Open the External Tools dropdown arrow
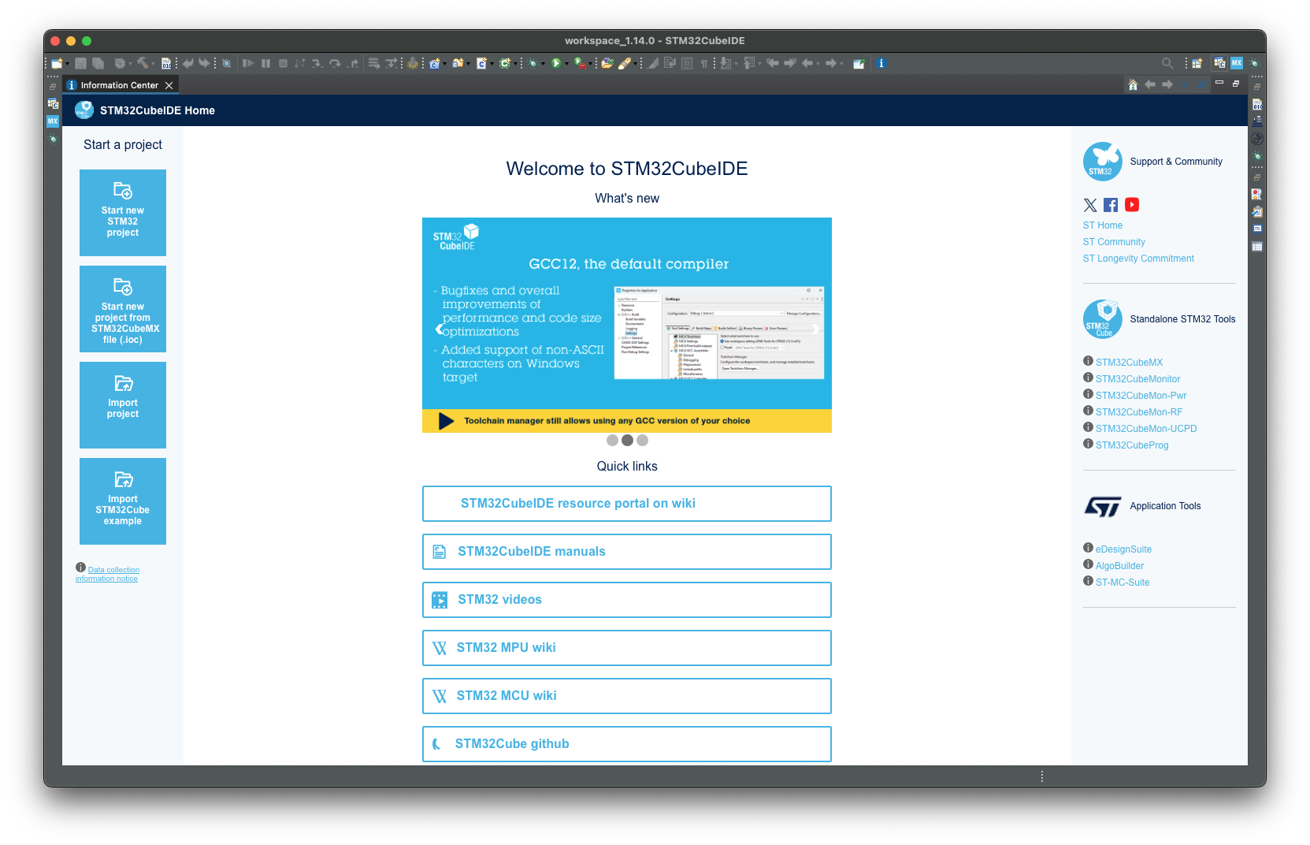 [x=591, y=64]
